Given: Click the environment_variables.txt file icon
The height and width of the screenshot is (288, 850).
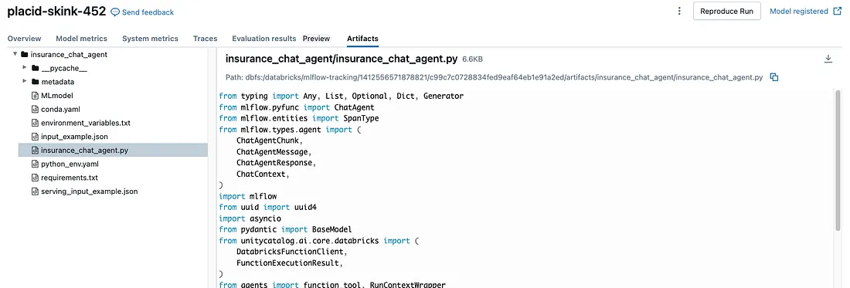Looking at the screenshot, I should [x=36, y=123].
